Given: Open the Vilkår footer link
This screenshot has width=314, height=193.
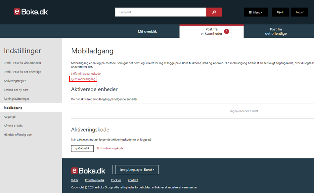Looking at the screenshot, I should coord(75,180).
